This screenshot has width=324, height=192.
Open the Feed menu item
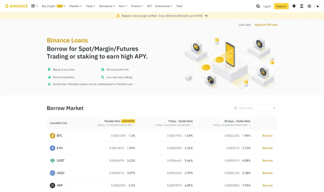(179, 6)
